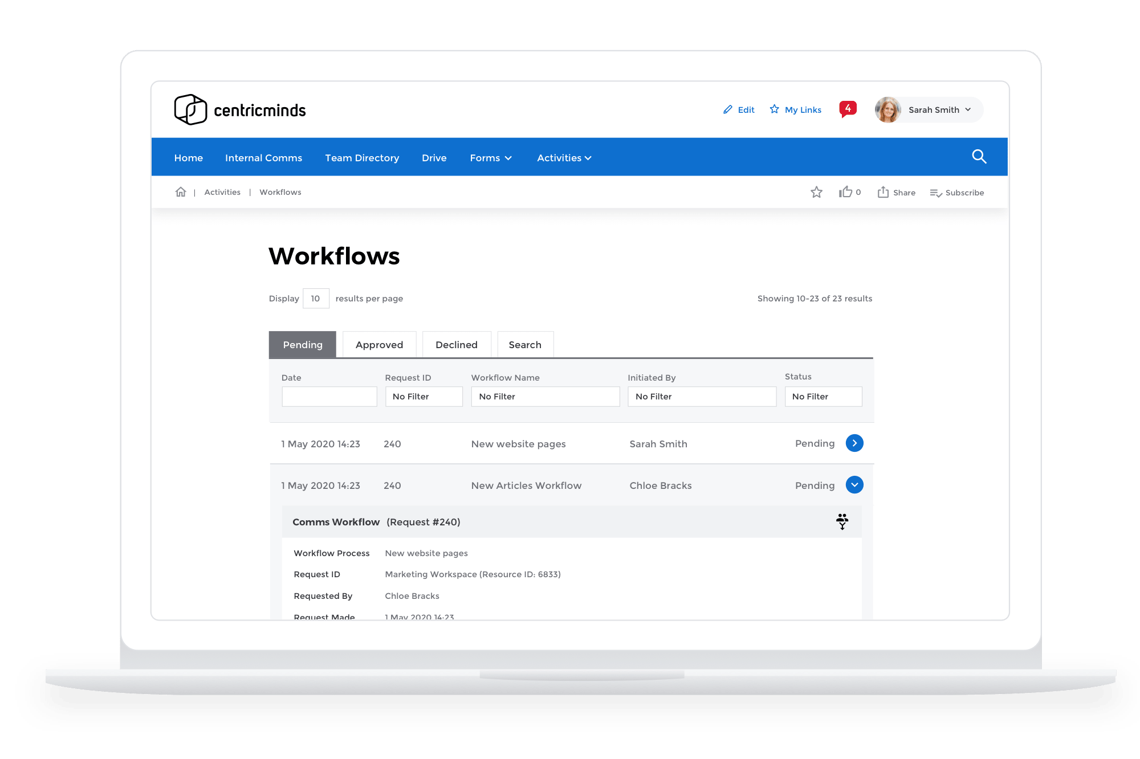1140x759 pixels.
Task: Click the CentricMinds logo
Action: pyautogui.click(x=240, y=109)
